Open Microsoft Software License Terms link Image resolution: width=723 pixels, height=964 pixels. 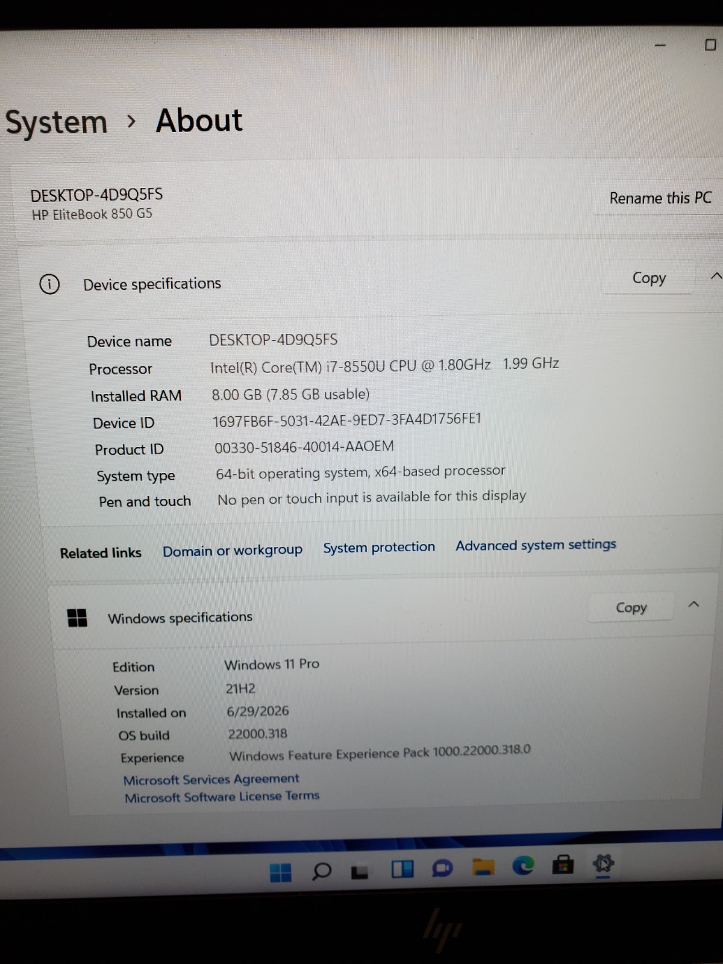click(222, 797)
